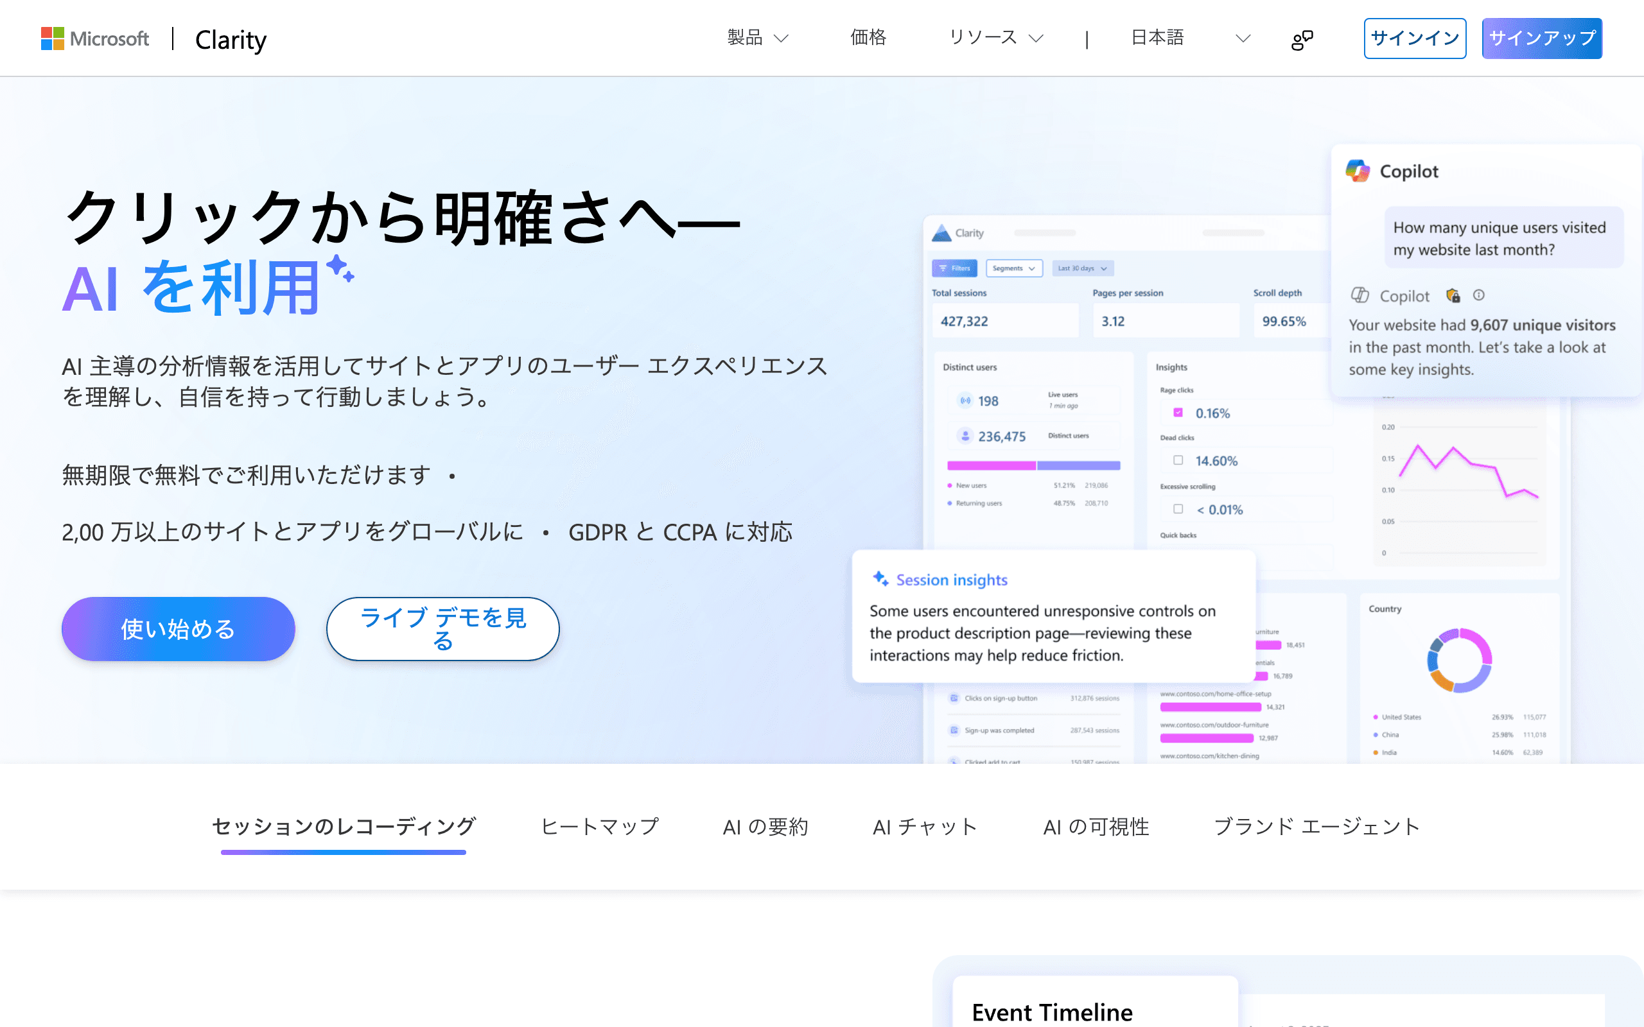Viewport: 1644px width, 1027px height.
Task: Toggle the Excessive scrolling checkbox
Action: coord(1178,509)
